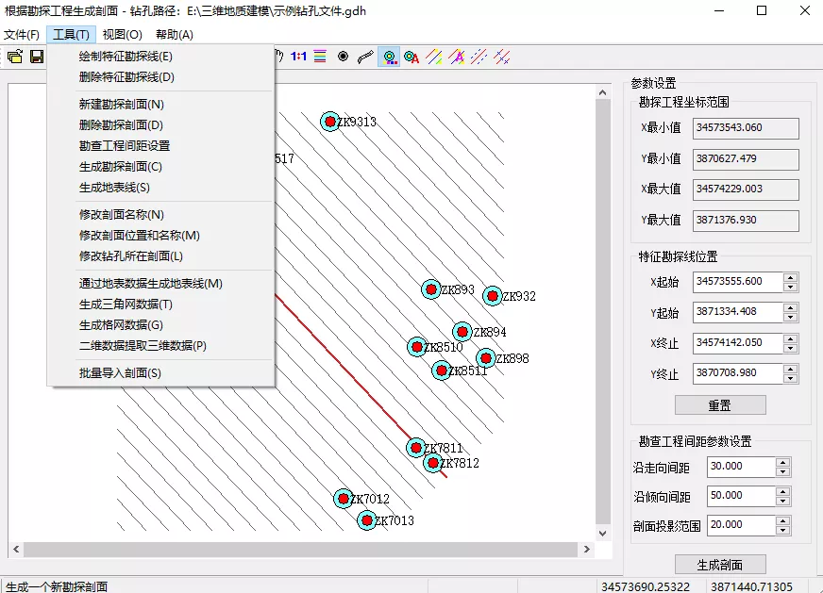Image resolution: width=823 pixels, height=593 pixels.
Task: Select 修改剖面名称(N) menu entry
Action: (x=160, y=214)
